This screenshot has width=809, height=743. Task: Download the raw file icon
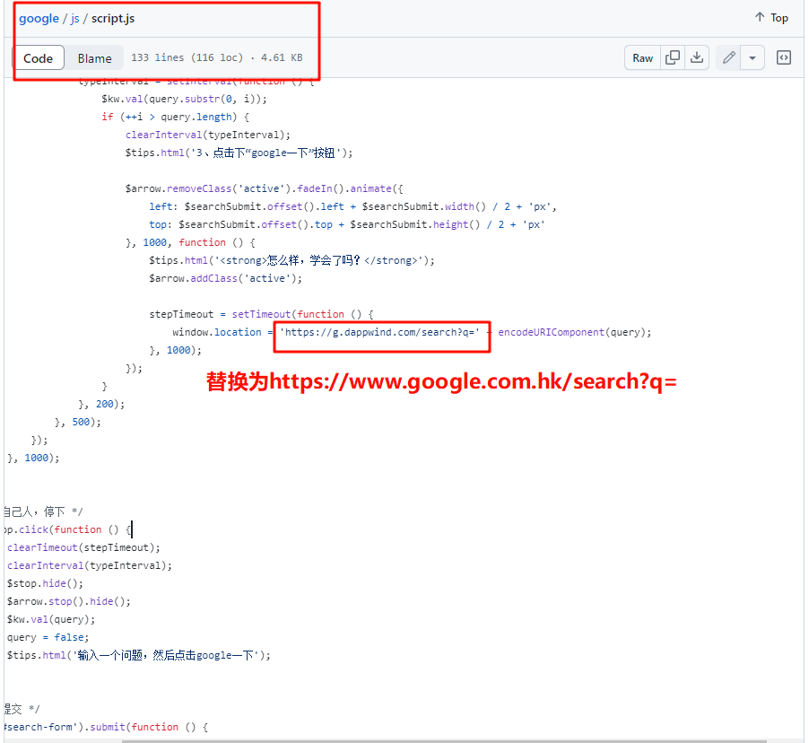pyautogui.click(x=697, y=57)
